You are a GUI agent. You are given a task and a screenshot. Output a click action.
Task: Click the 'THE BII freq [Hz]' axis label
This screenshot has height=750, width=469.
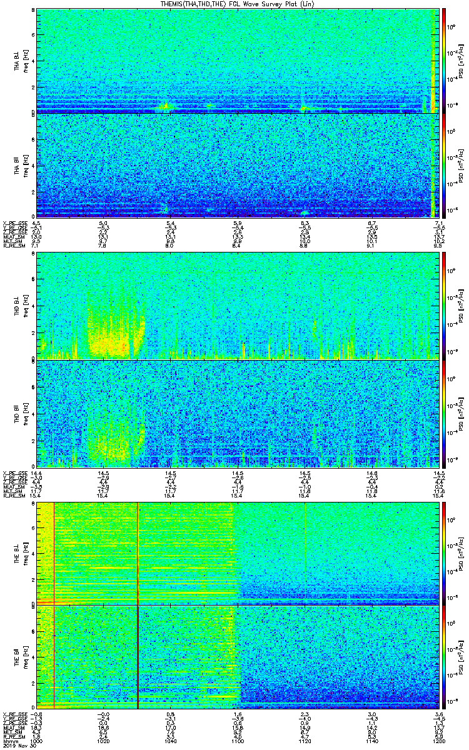coord(21,657)
